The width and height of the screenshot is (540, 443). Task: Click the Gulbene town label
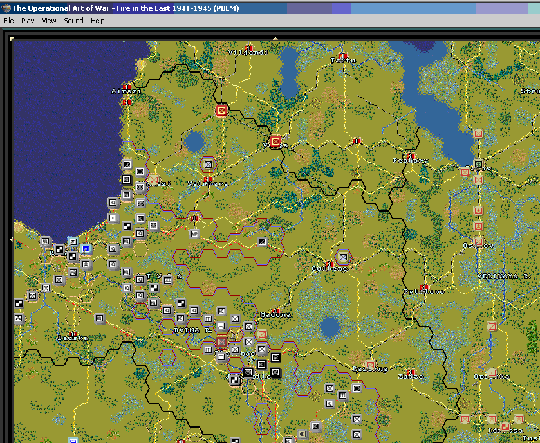(x=330, y=269)
